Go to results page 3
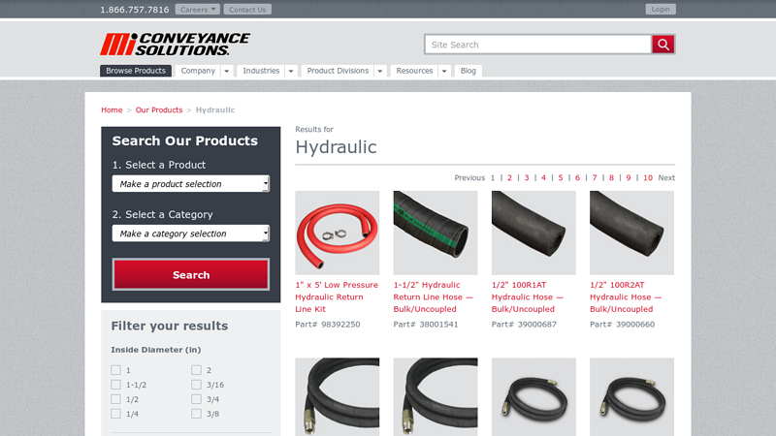This screenshot has width=776, height=436. [x=527, y=177]
